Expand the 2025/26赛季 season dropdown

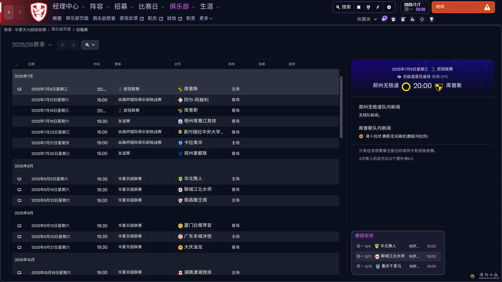pos(32,45)
